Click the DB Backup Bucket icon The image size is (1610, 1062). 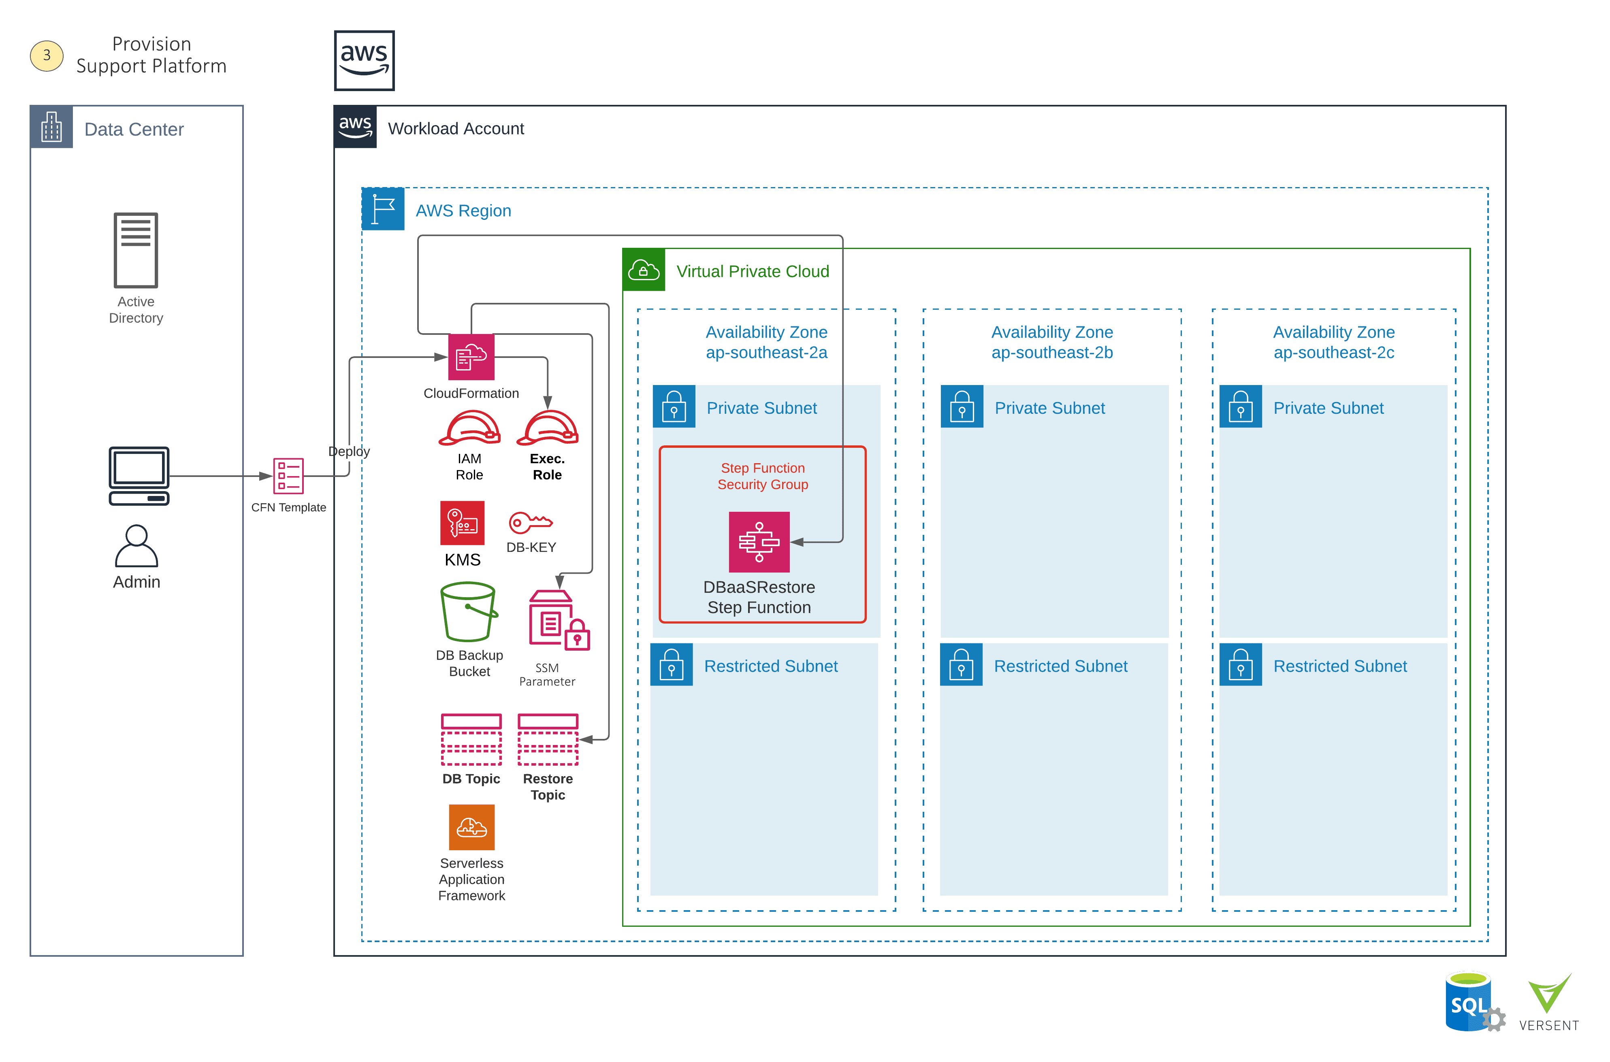coord(469,612)
